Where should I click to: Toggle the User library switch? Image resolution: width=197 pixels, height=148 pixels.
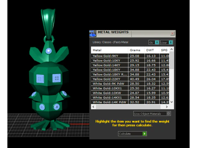[167, 42]
